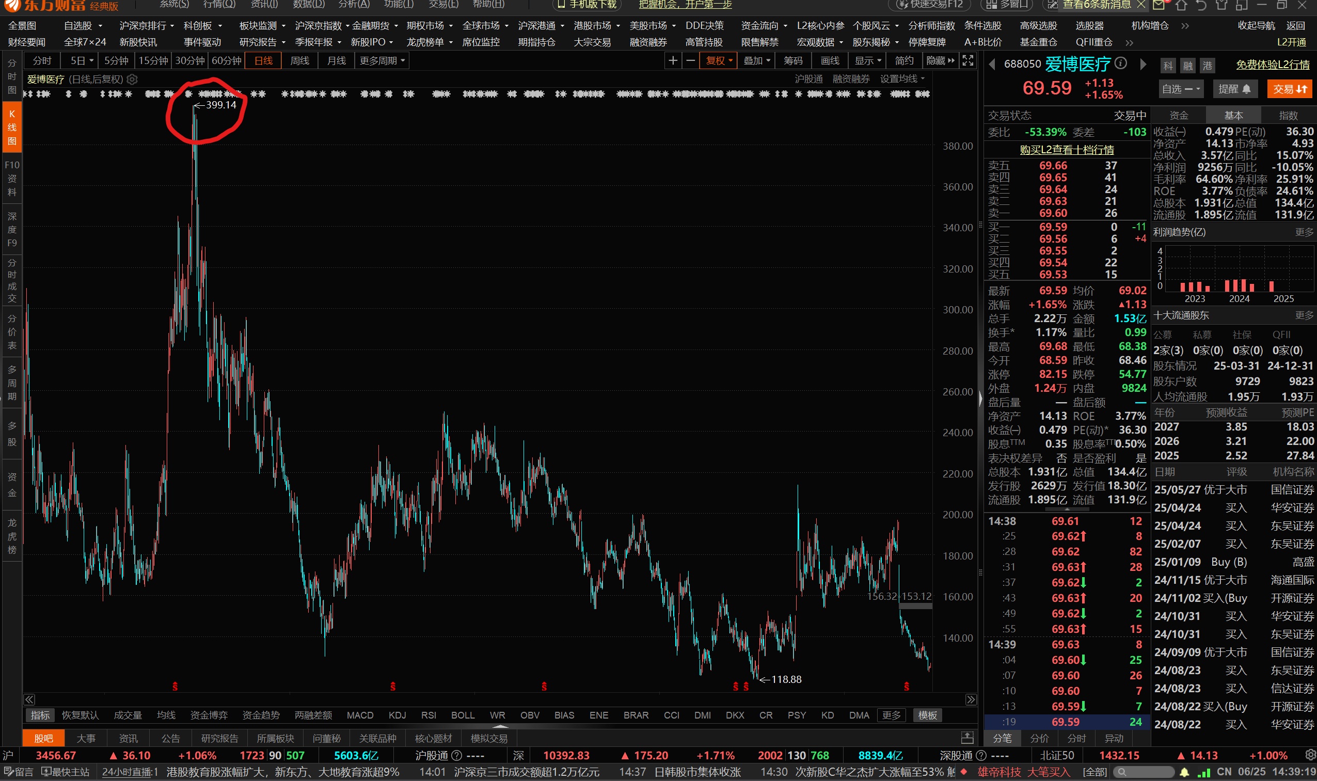Toggle the 隐藏 side panel button
The image size is (1317, 781).
pyautogui.click(x=940, y=61)
